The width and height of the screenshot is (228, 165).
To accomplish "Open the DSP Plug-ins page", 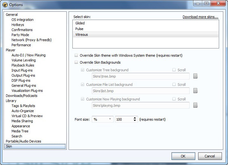I will pyautogui.click(x=21, y=81).
